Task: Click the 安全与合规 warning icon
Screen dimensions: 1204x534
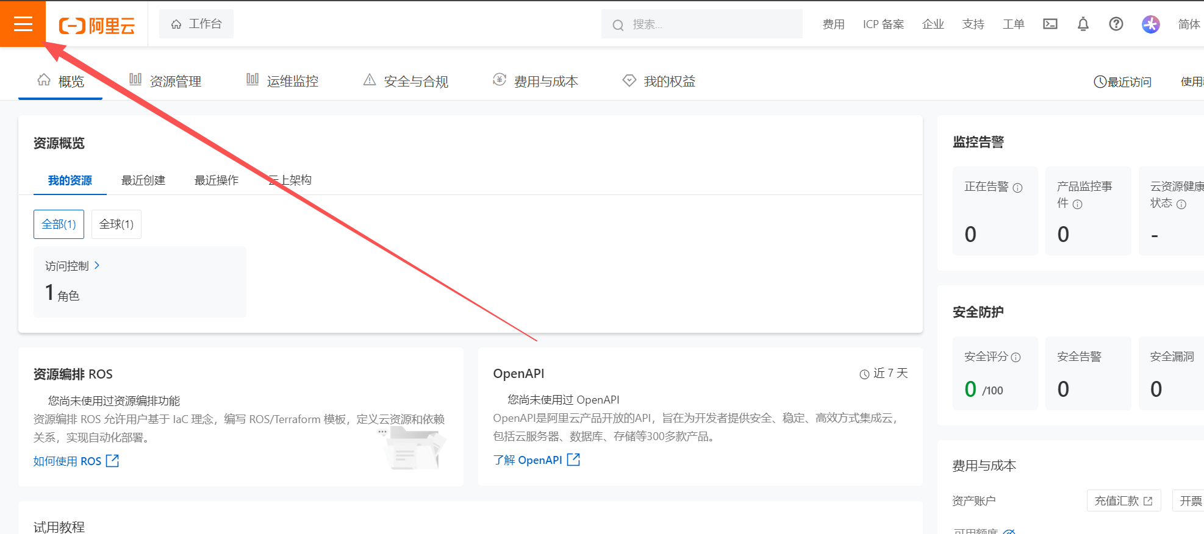Action: click(x=370, y=79)
